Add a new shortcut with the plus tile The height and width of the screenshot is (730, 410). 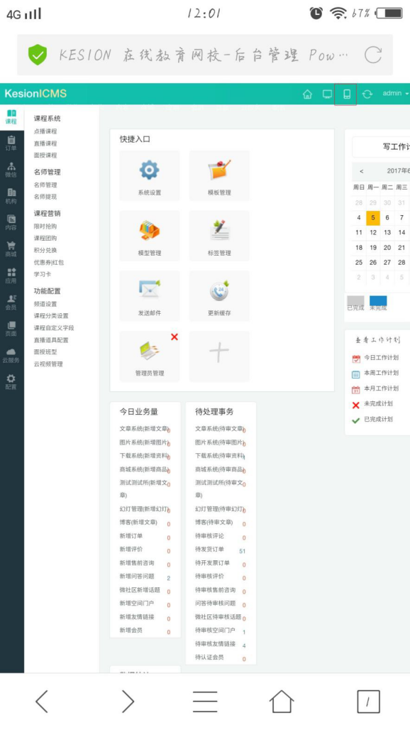pos(219,356)
